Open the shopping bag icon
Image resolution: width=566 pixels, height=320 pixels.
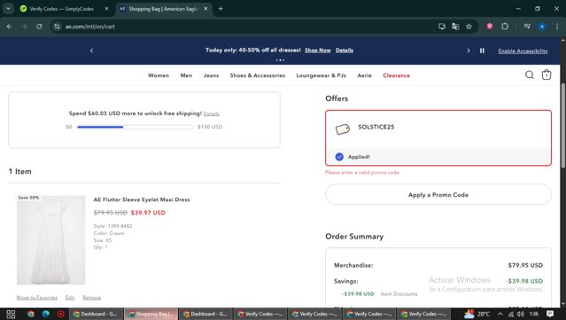[547, 74]
